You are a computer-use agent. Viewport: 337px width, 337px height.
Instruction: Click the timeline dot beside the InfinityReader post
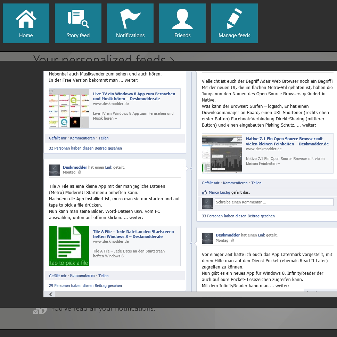click(x=191, y=243)
